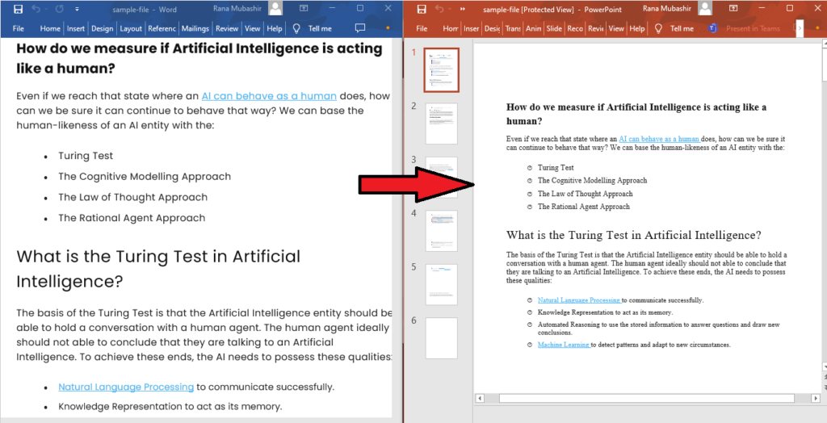Click the Natural Language Processing link in Word

pyautogui.click(x=126, y=387)
